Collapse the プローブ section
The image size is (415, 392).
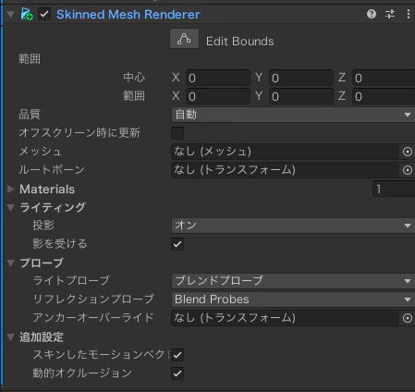[10, 263]
